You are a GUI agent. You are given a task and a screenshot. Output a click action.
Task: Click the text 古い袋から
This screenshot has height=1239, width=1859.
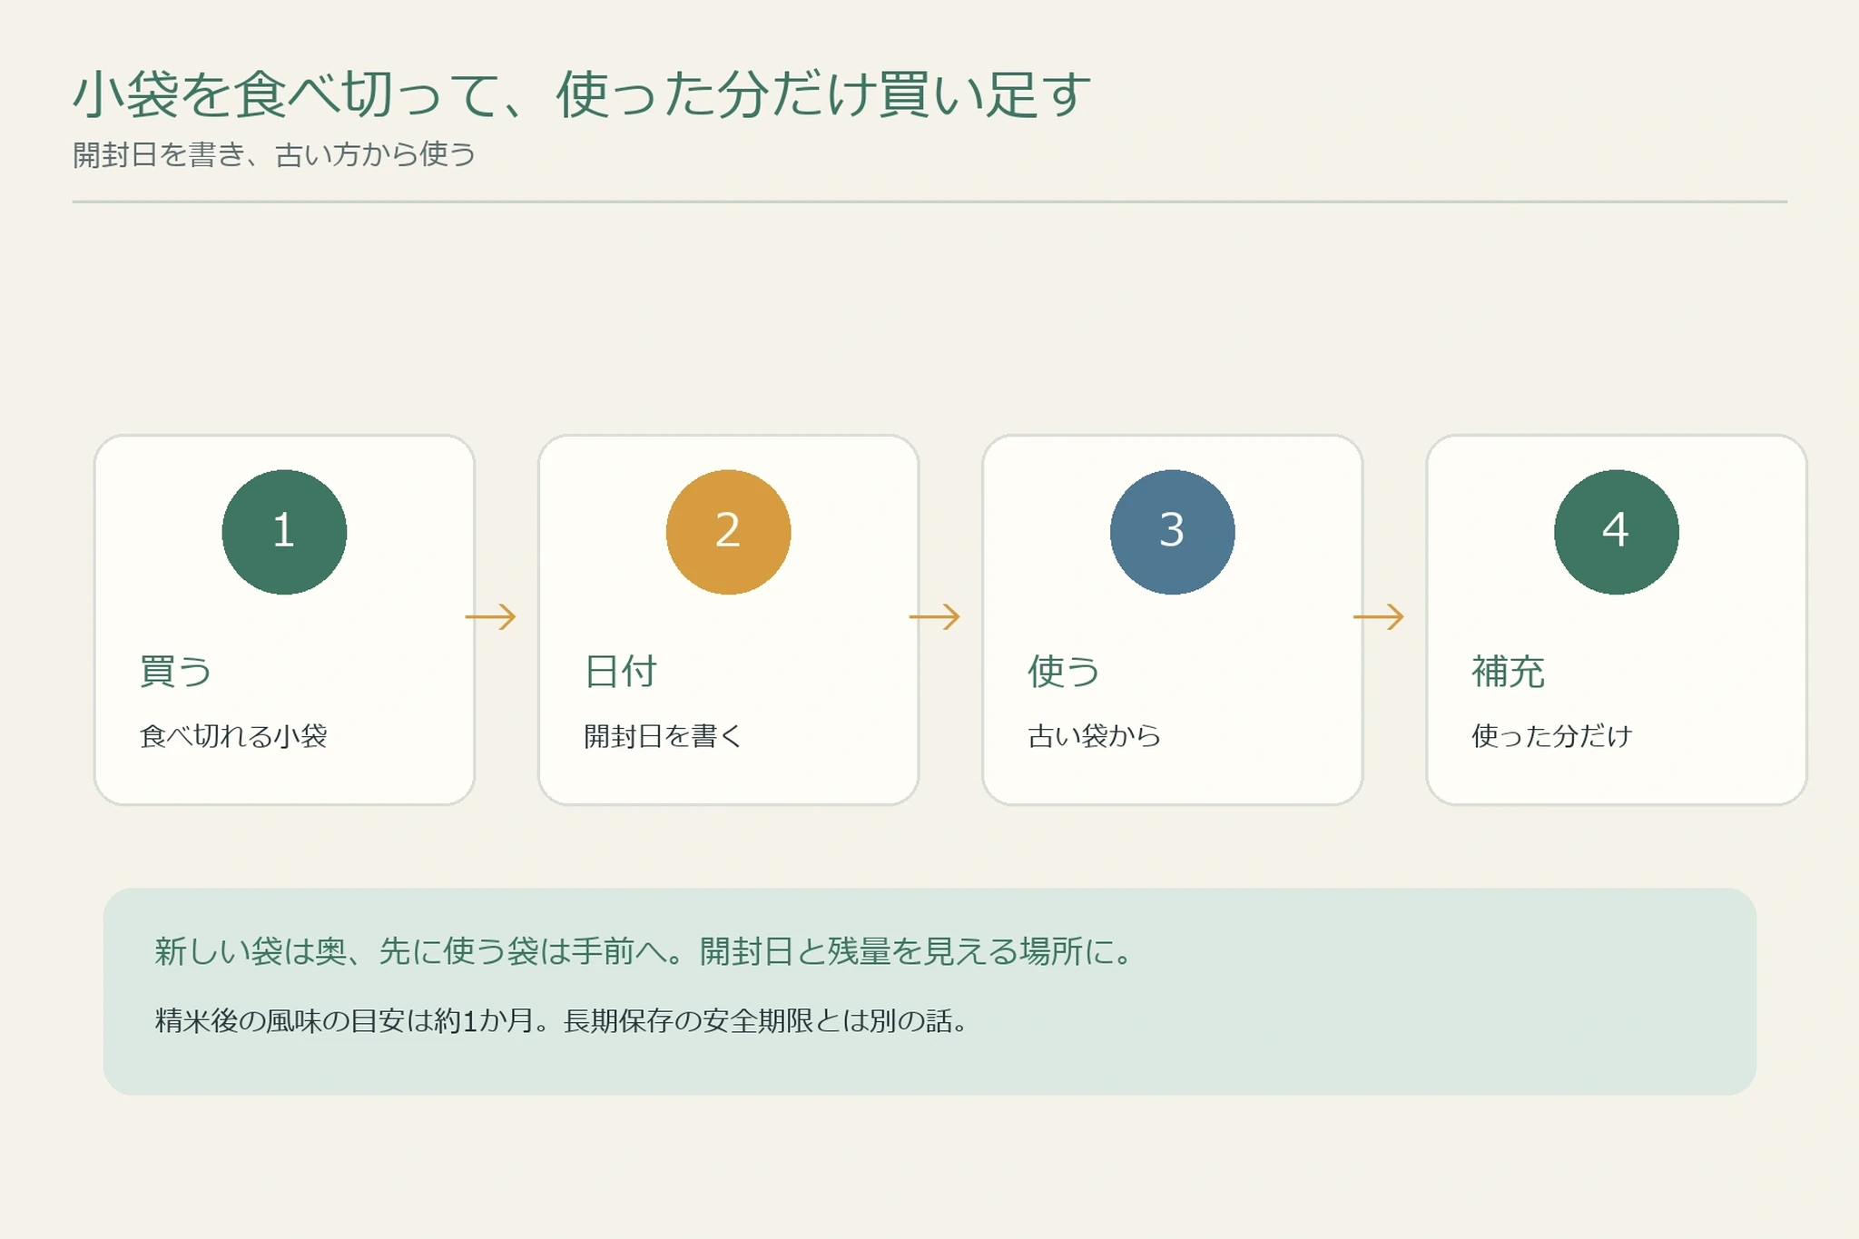[x=1094, y=735]
